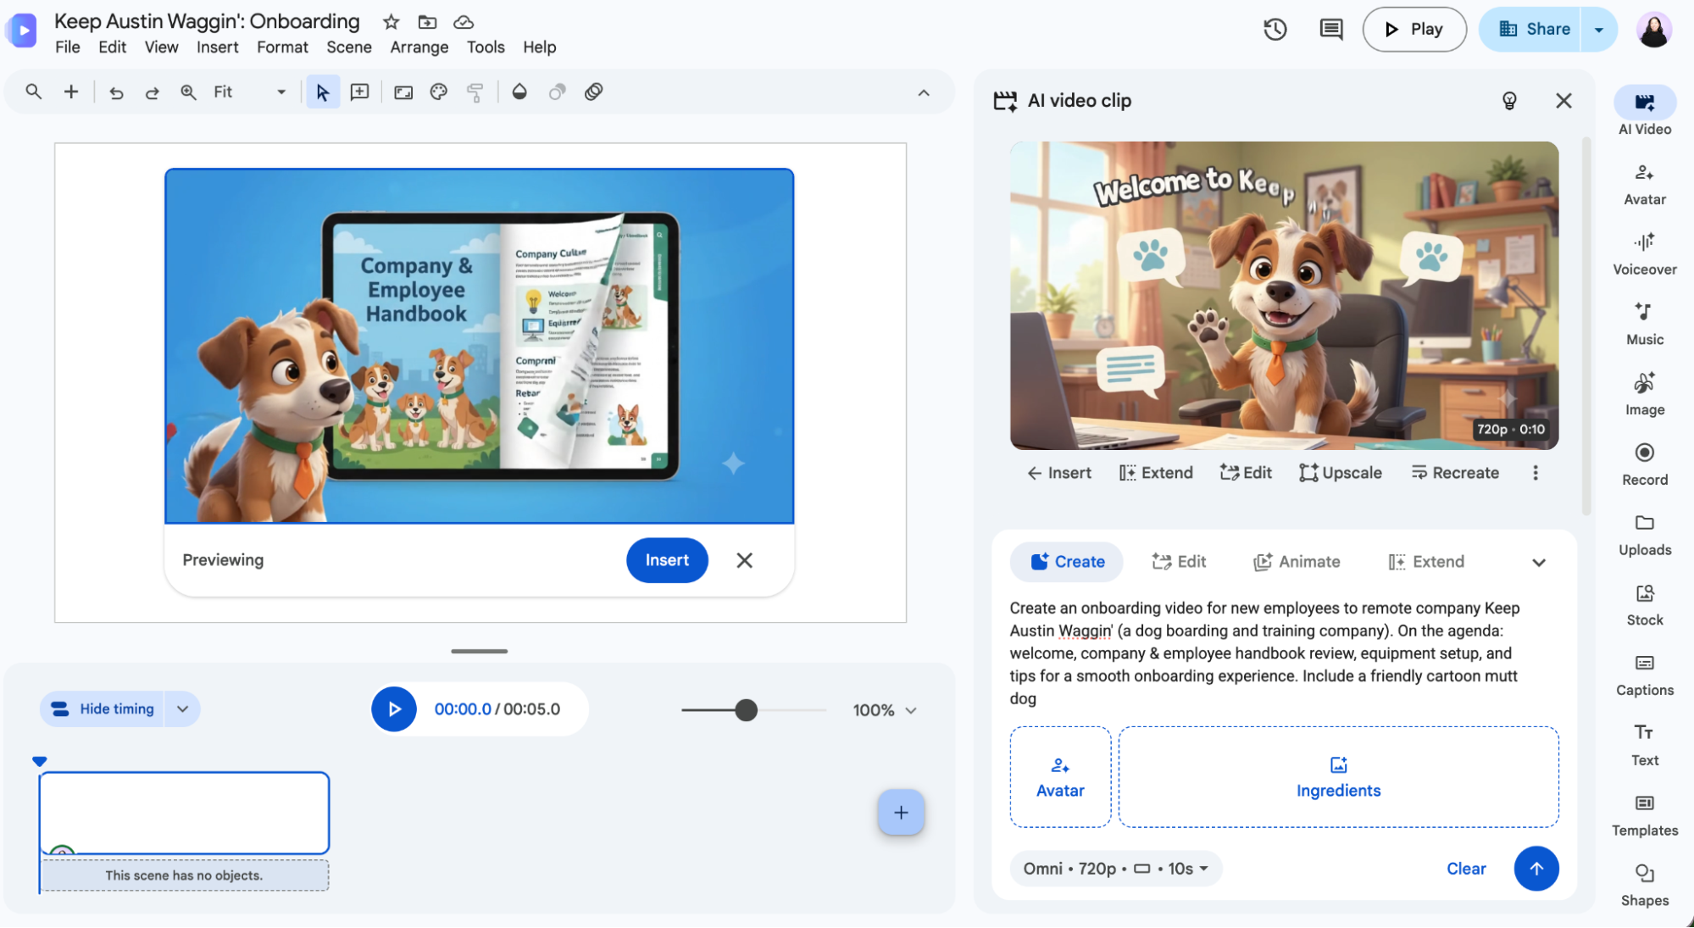The height and width of the screenshot is (928, 1694).
Task: Open the Music sidebar tool
Action: tap(1644, 325)
